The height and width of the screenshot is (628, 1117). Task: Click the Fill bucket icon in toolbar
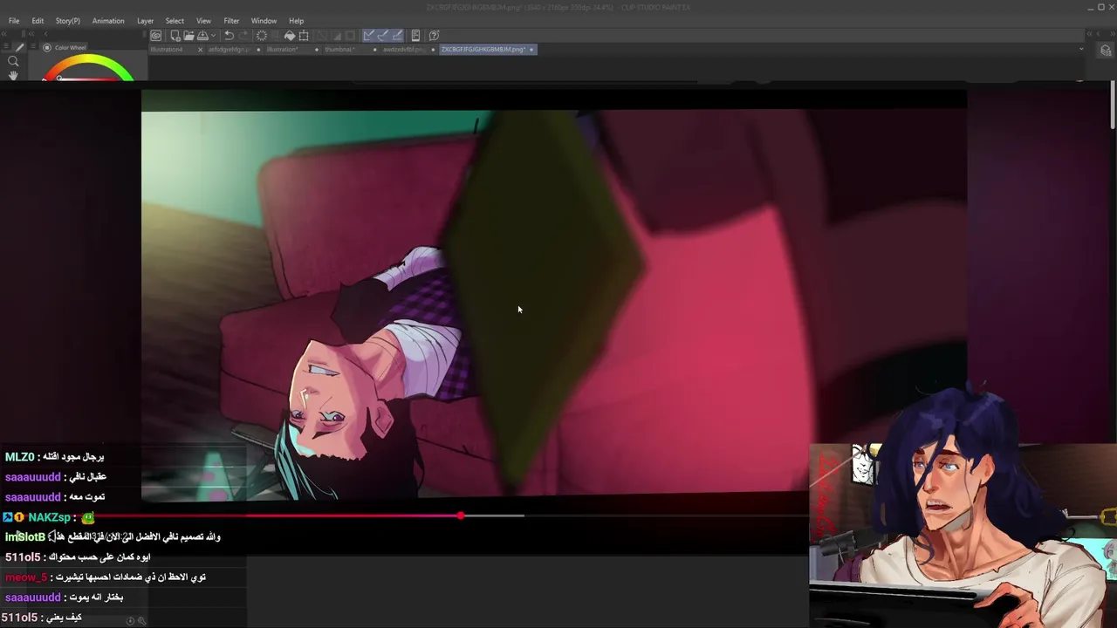(290, 36)
